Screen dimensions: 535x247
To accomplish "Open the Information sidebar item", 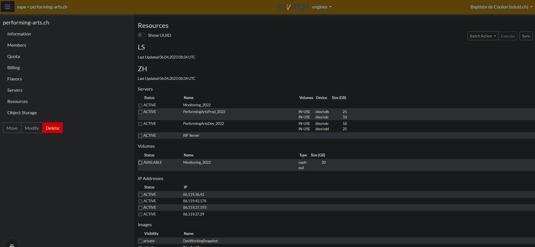I will 19,34.
